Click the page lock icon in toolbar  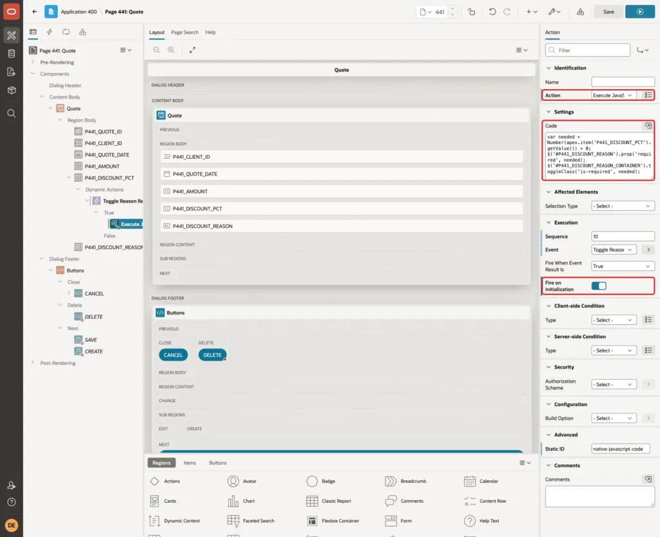(x=471, y=12)
